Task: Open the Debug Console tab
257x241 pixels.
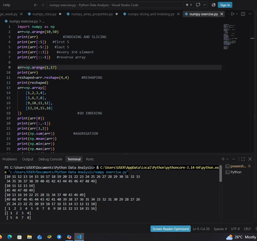Action: pyautogui.click(x=50, y=159)
